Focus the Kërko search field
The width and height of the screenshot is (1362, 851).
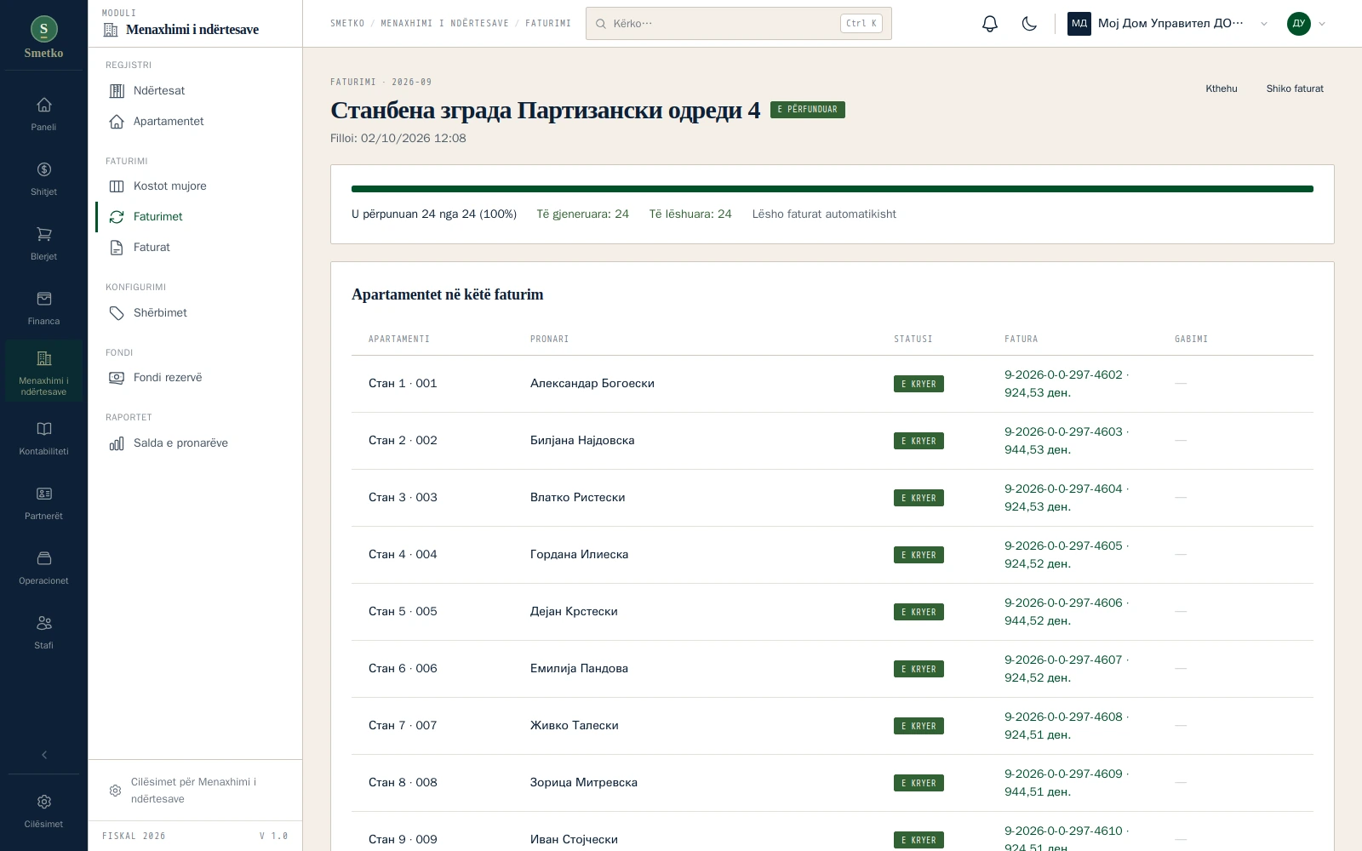tap(739, 24)
